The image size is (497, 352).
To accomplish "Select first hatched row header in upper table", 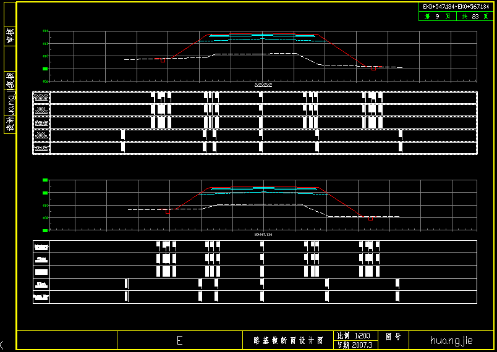I will [x=41, y=98].
